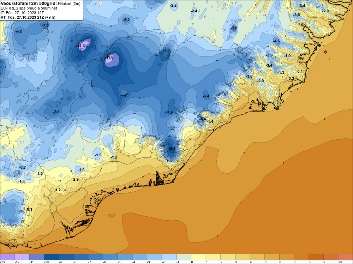Click the 1.2 temperature value
Viewport: 353px width, 264px height.
(58, 190)
